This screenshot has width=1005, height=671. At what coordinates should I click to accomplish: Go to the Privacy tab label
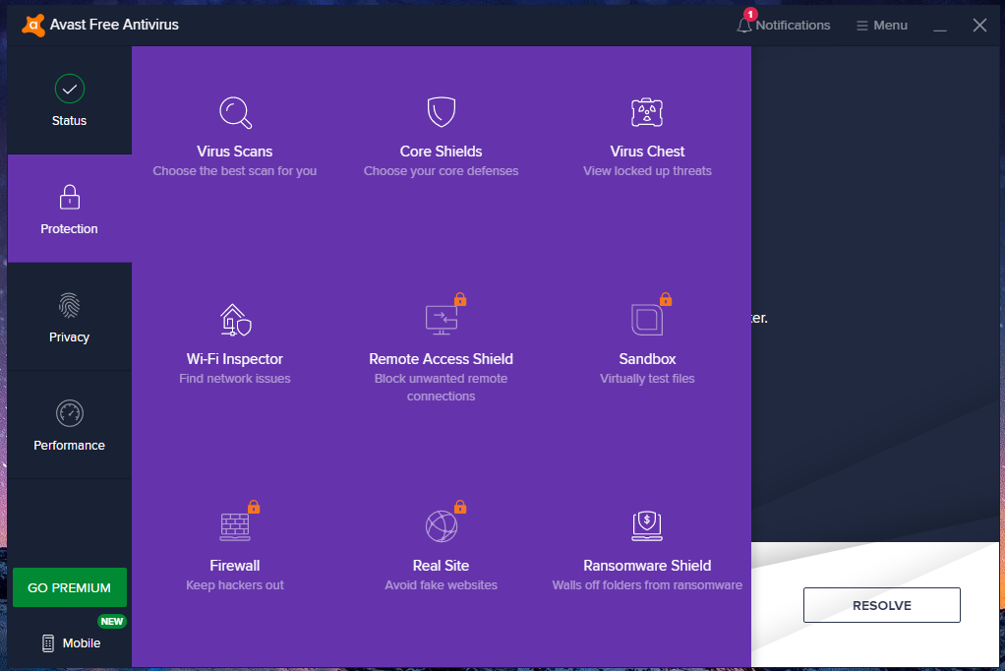click(x=69, y=337)
